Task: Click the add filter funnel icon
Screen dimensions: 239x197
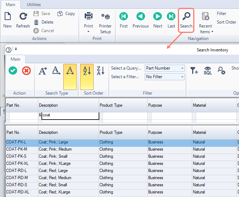Action: click(194, 71)
